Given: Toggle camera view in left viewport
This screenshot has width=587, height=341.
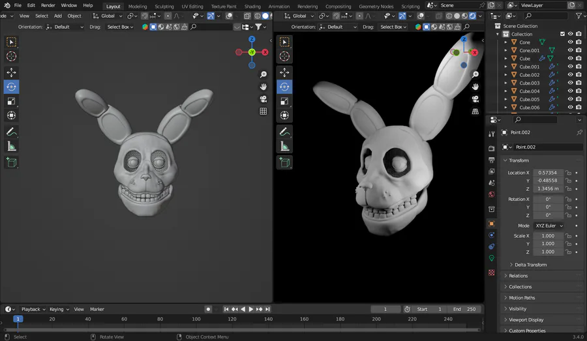Looking at the screenshot, I should point(263,99).
